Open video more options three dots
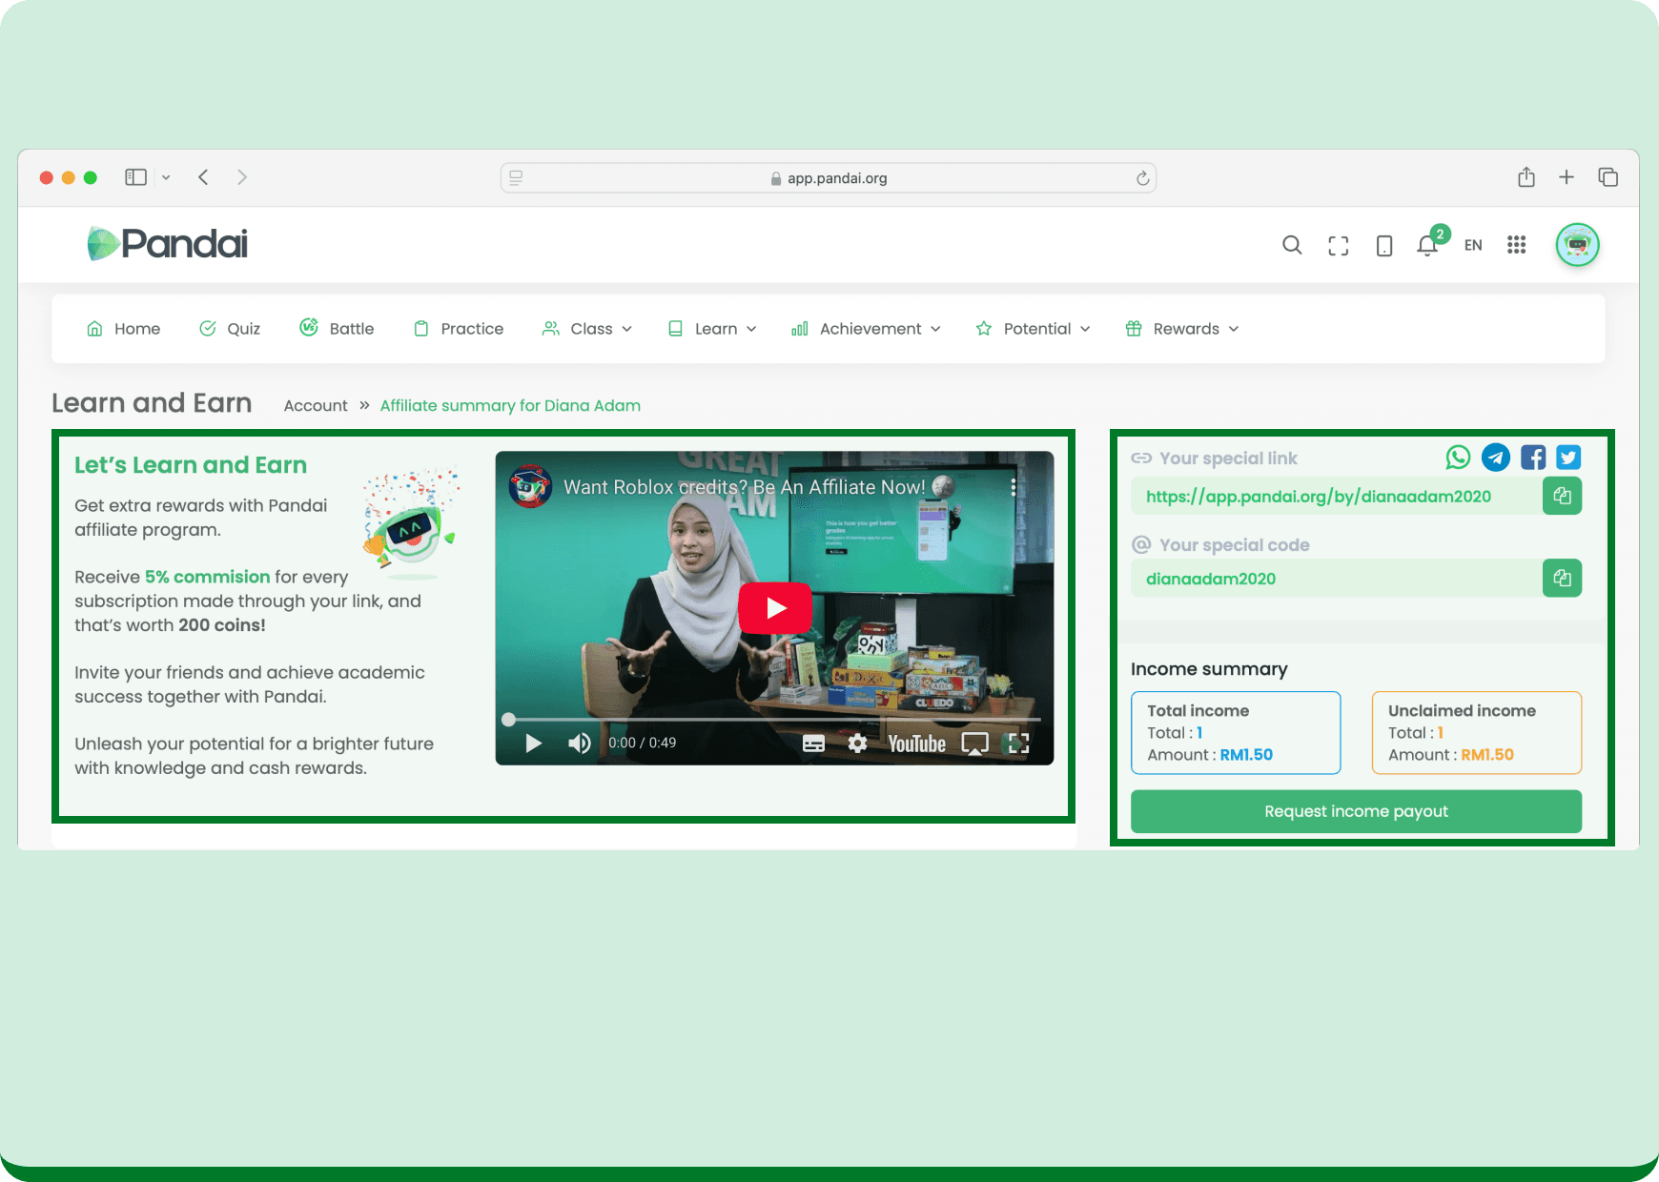This screenshot has width=1659, height=1182. coord(1014,487)
